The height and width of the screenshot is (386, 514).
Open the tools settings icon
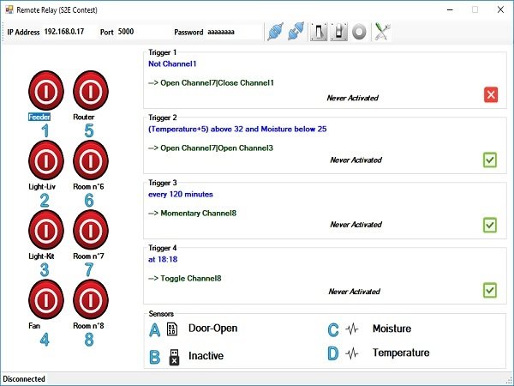382,32
